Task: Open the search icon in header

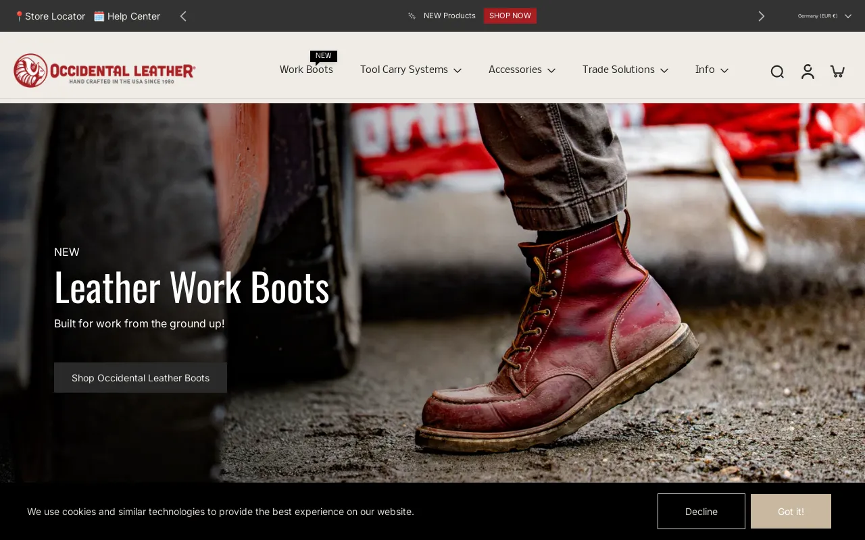Action: click(x=777, y=72)
